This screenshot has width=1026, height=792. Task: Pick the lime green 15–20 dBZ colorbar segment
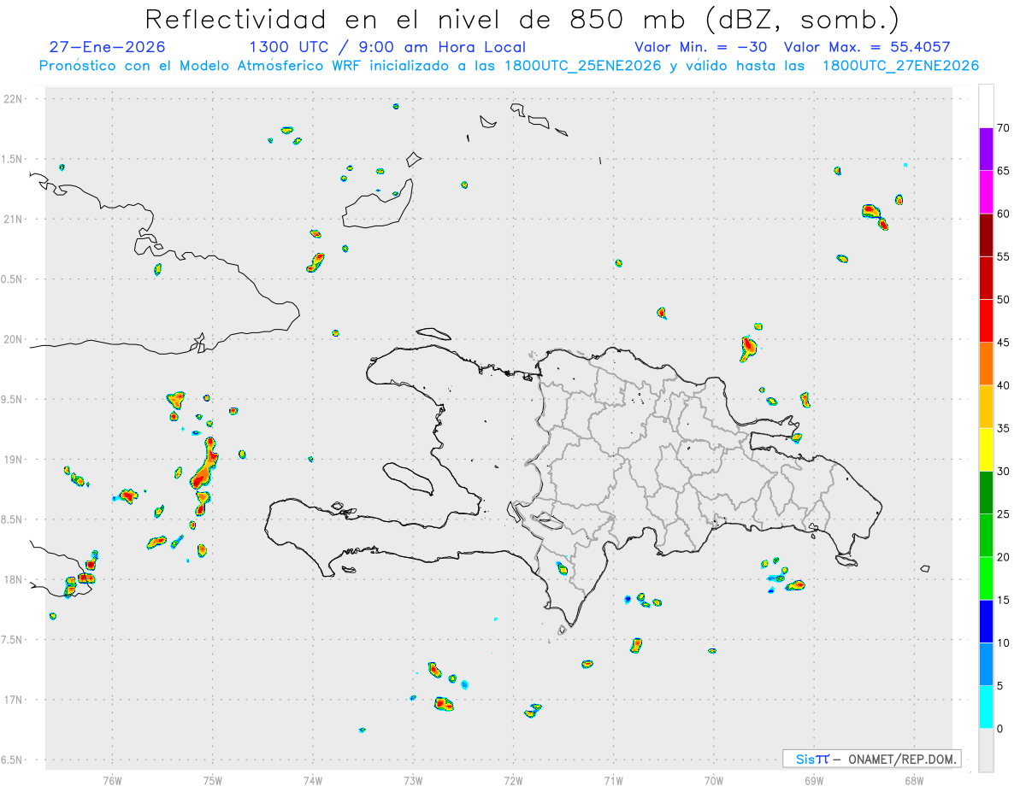coord(986,578)
